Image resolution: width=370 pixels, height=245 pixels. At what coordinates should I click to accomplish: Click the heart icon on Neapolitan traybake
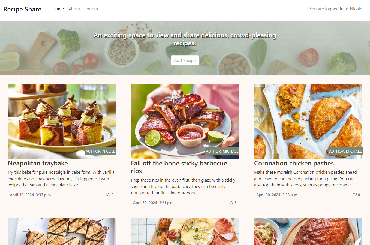[x=108, y=195]
